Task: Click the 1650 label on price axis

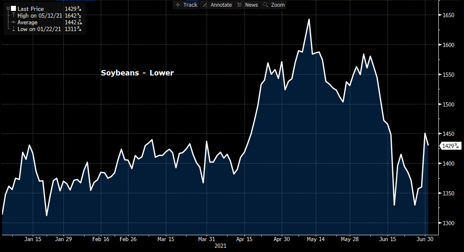Action: (449, 15)
